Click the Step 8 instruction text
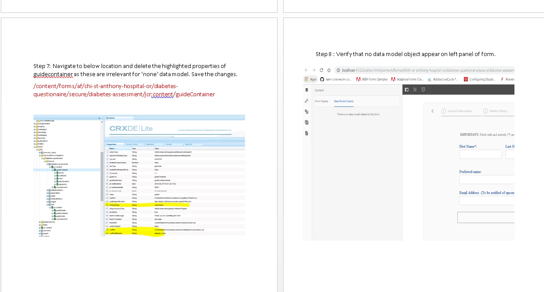This screenshot has width=544, height=292. tap(405, 54)
